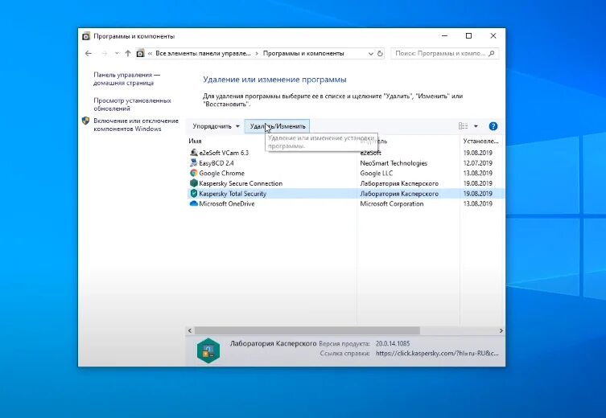The height and width of the screenshot is (418, 606).
Task: Click the Forward navigation arrow
Action: tap(105, 54)
